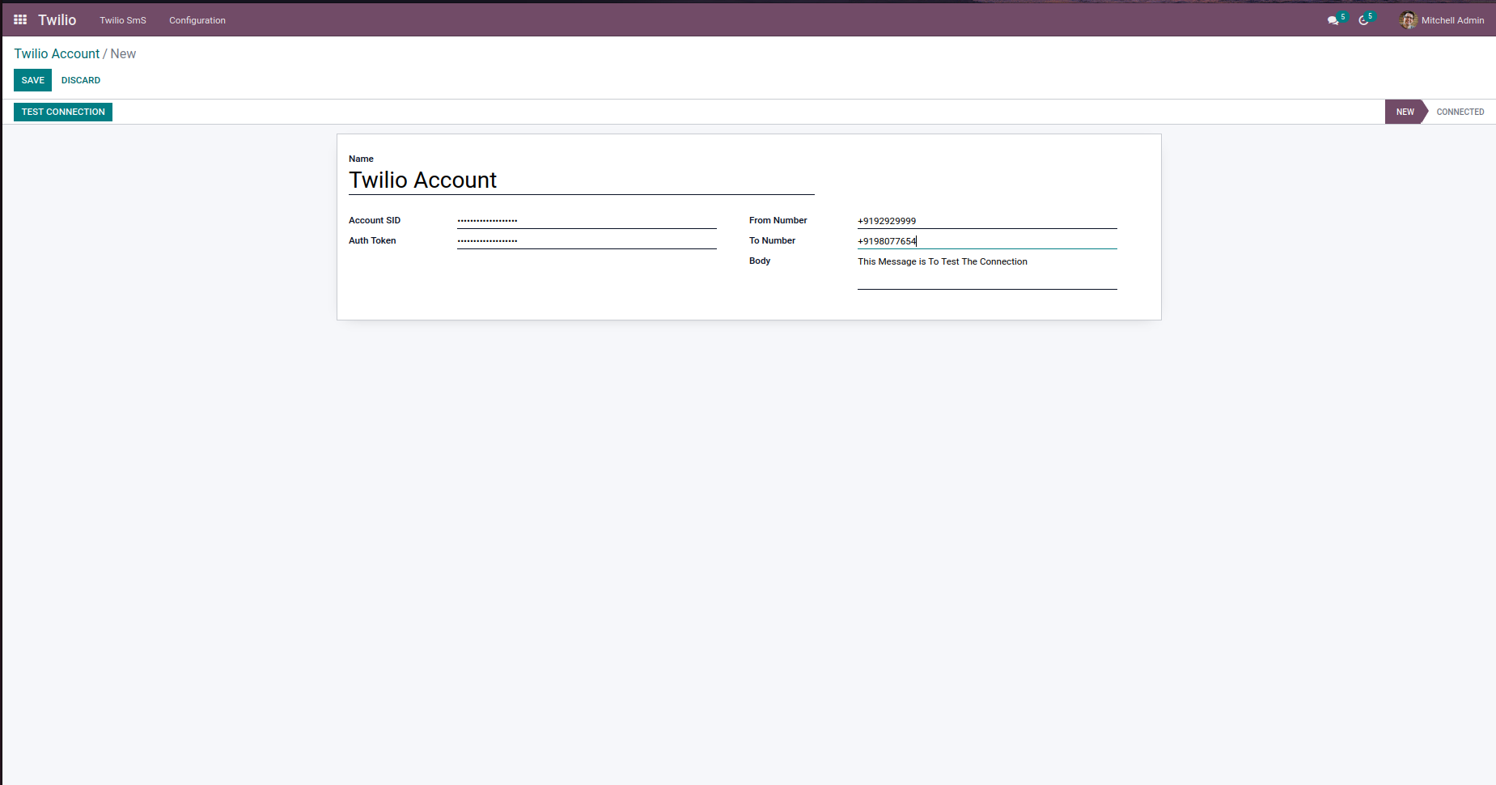Click the From Number label
The width and height of the screenshot is (1496, 785).
pyautogui.click(x=778, y=220)
